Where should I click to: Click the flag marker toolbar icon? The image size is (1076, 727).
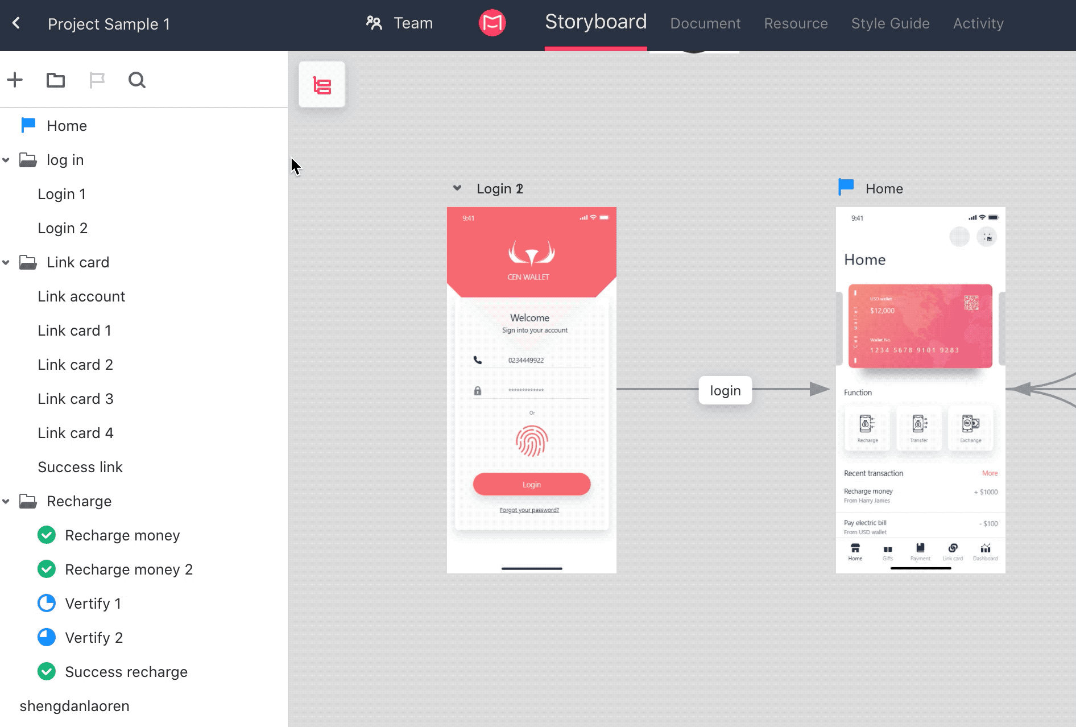point(97,80)
